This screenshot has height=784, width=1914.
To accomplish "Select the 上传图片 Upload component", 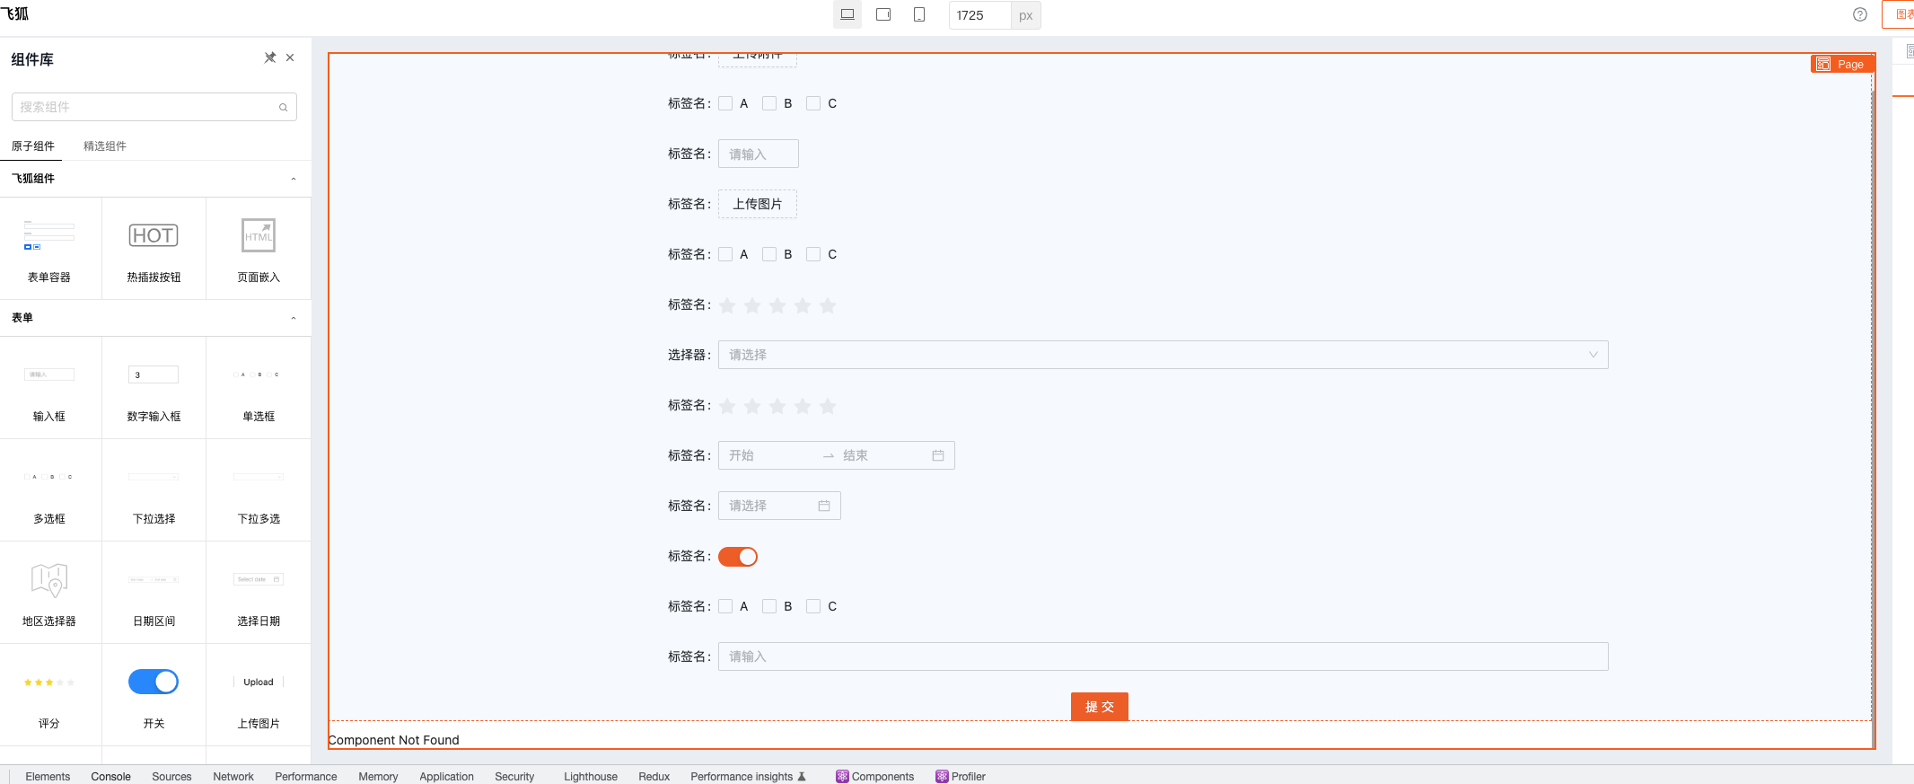I will [259, 695].
